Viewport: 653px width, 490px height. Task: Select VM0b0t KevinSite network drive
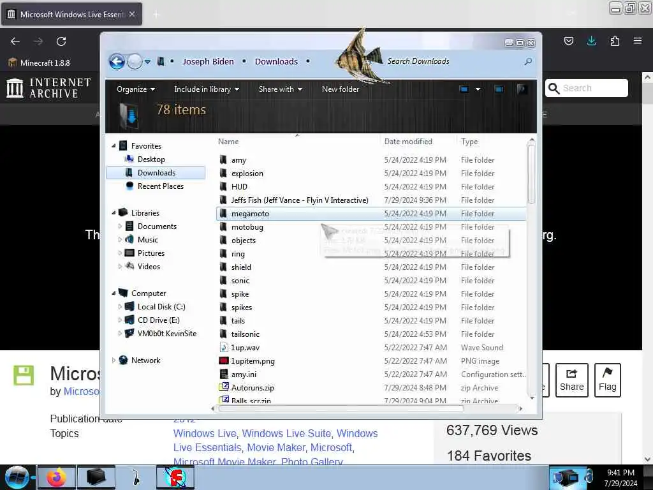point(166,333)
